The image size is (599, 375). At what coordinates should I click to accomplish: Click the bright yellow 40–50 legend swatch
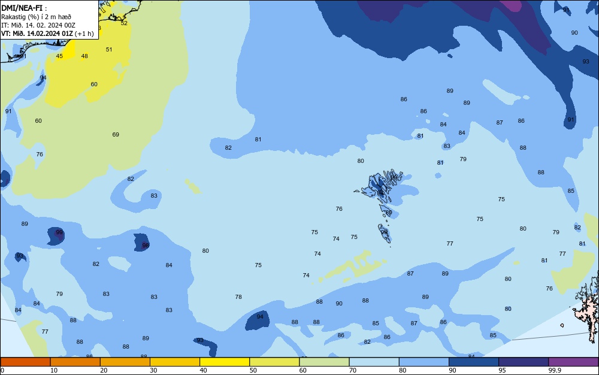225,362
